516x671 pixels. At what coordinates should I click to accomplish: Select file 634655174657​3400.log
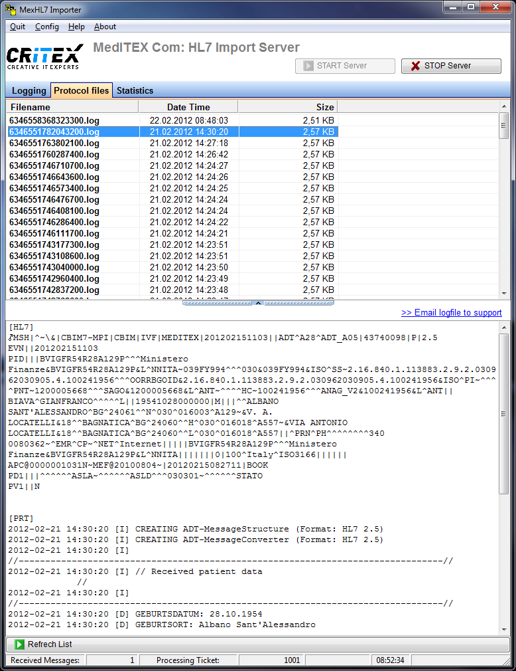[x=54, y=188]
